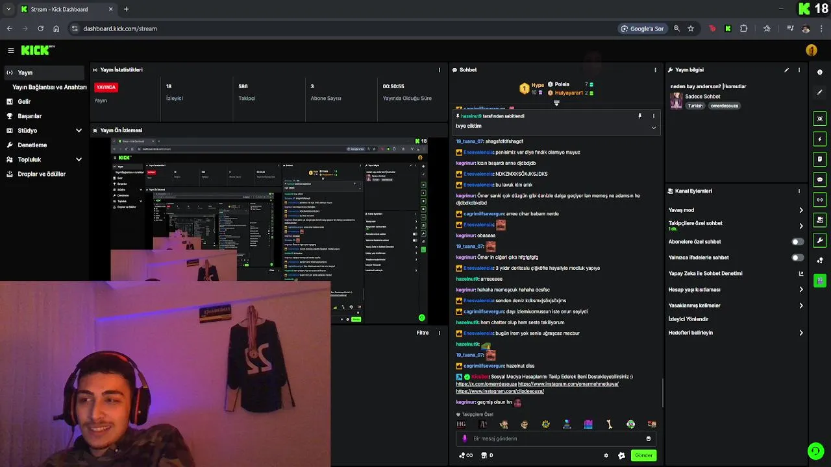Toggle the stream preview panel icon in sidebar

click(x=820, y=119)
